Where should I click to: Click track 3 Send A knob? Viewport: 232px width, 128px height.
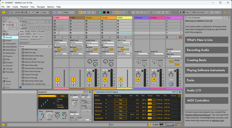[x=90, y=61]
